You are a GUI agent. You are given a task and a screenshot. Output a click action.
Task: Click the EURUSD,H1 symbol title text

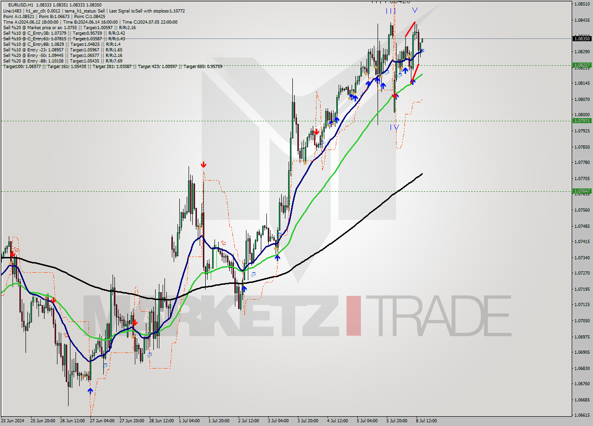click(21, 5)
